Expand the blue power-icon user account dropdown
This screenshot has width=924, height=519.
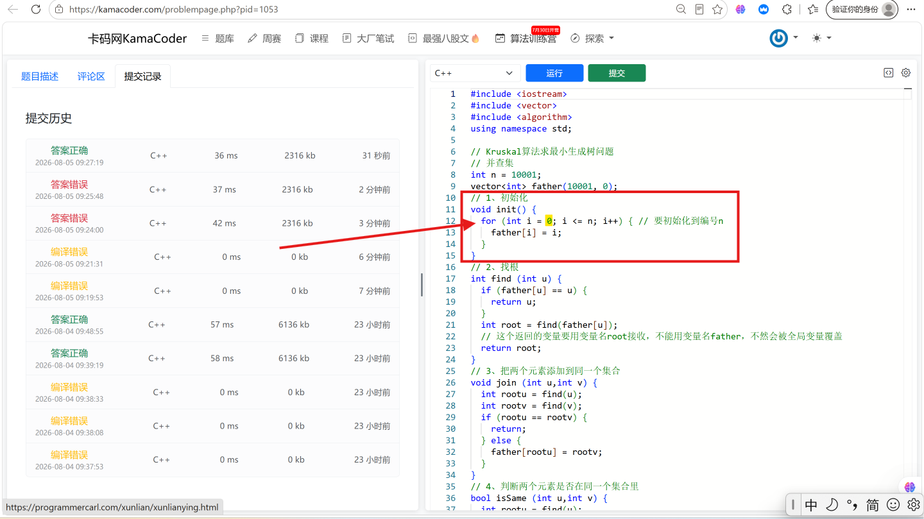pos(784,38)
